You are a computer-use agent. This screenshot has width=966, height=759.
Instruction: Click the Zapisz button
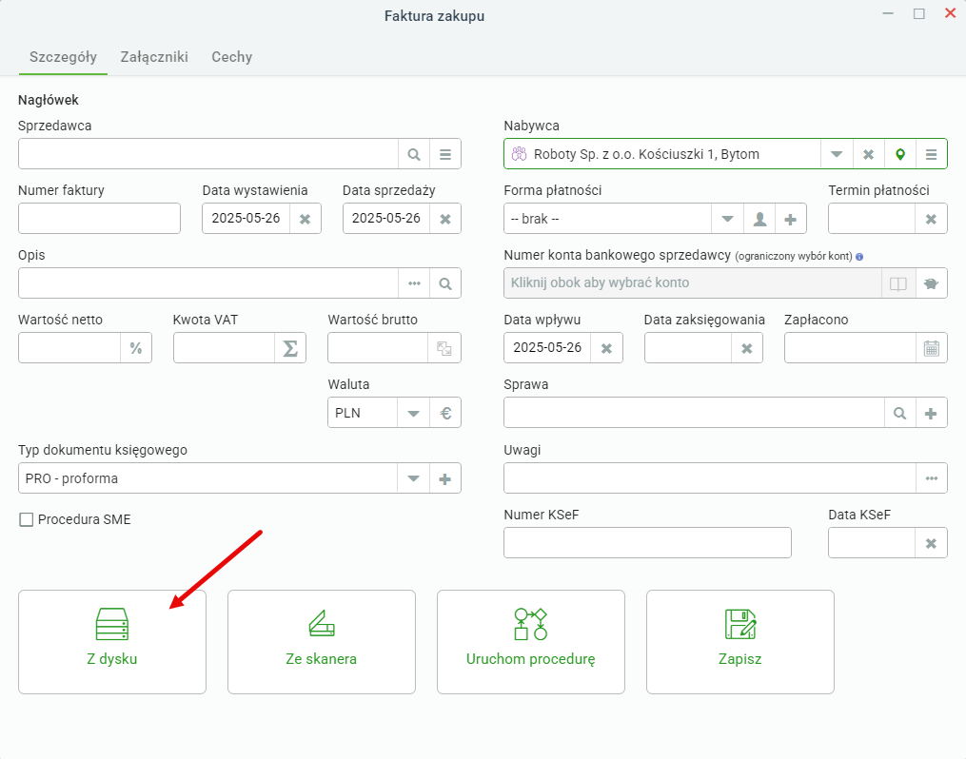click(739, 642)
